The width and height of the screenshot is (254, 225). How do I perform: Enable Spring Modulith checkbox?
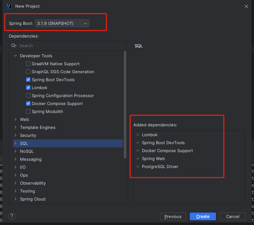point(28,111)
